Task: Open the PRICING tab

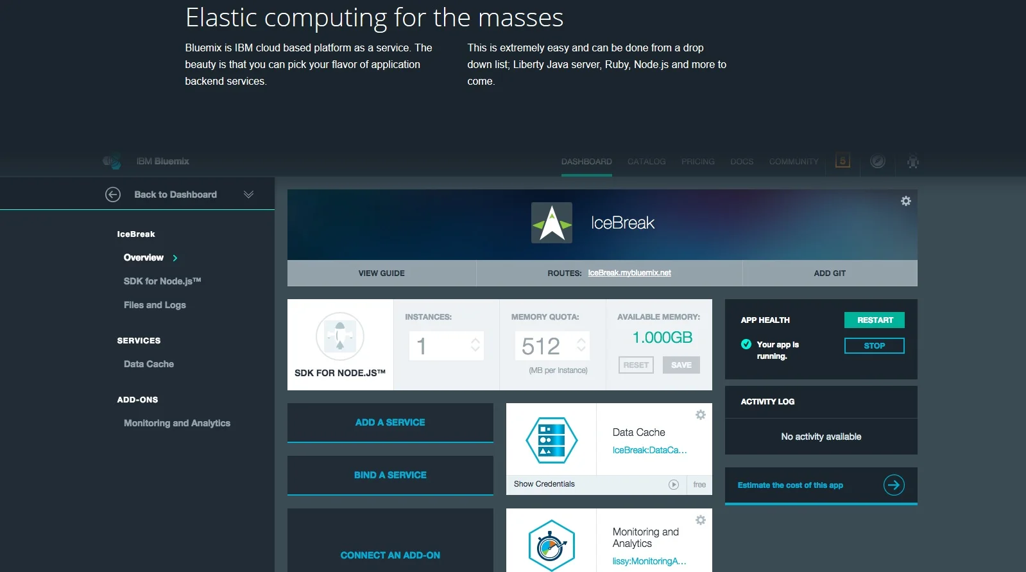Action: [x=697, y=162]
